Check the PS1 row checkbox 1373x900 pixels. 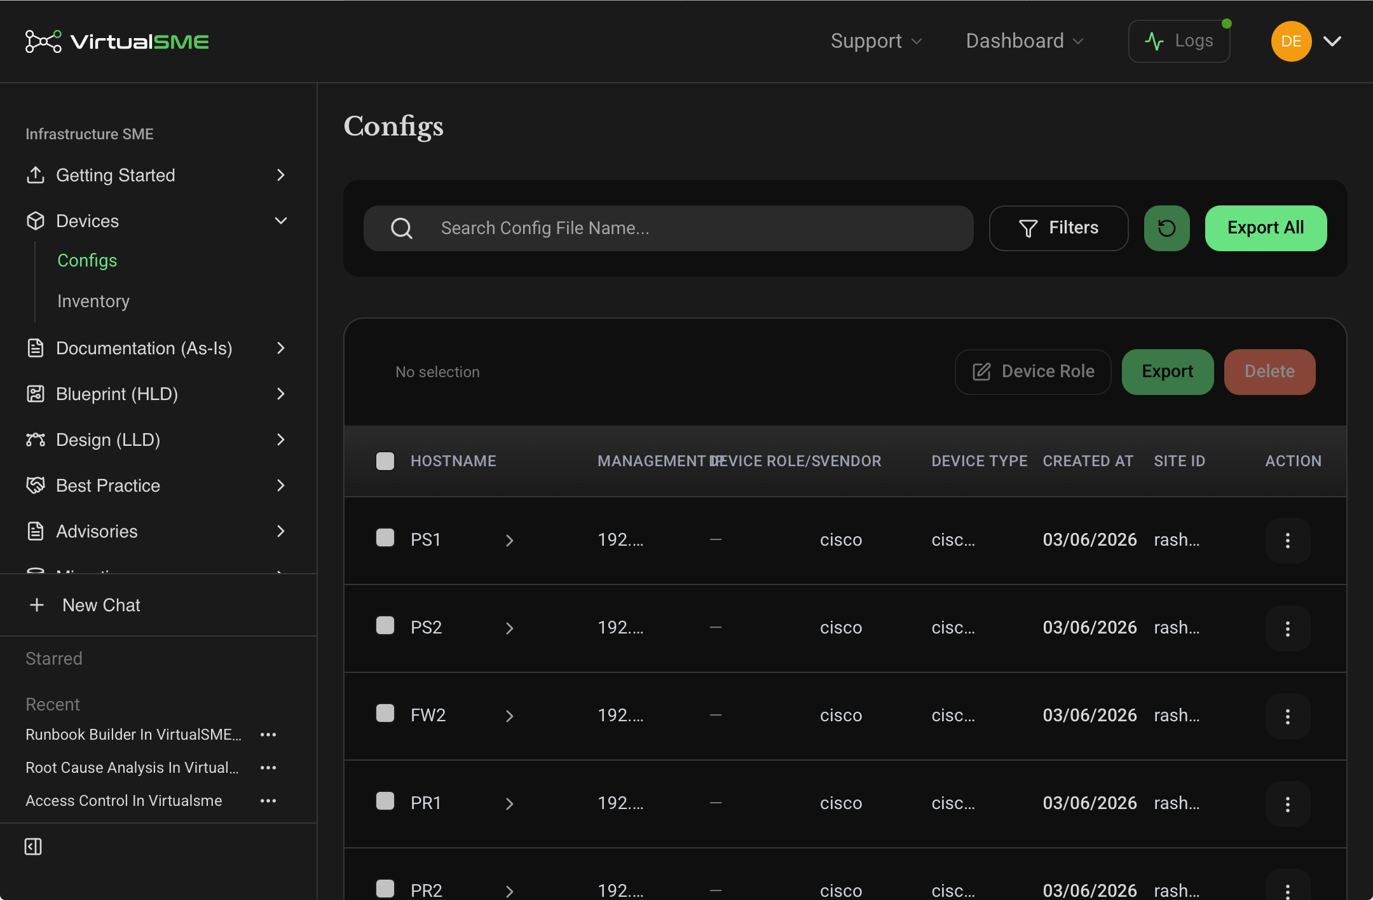coord(385,537)
